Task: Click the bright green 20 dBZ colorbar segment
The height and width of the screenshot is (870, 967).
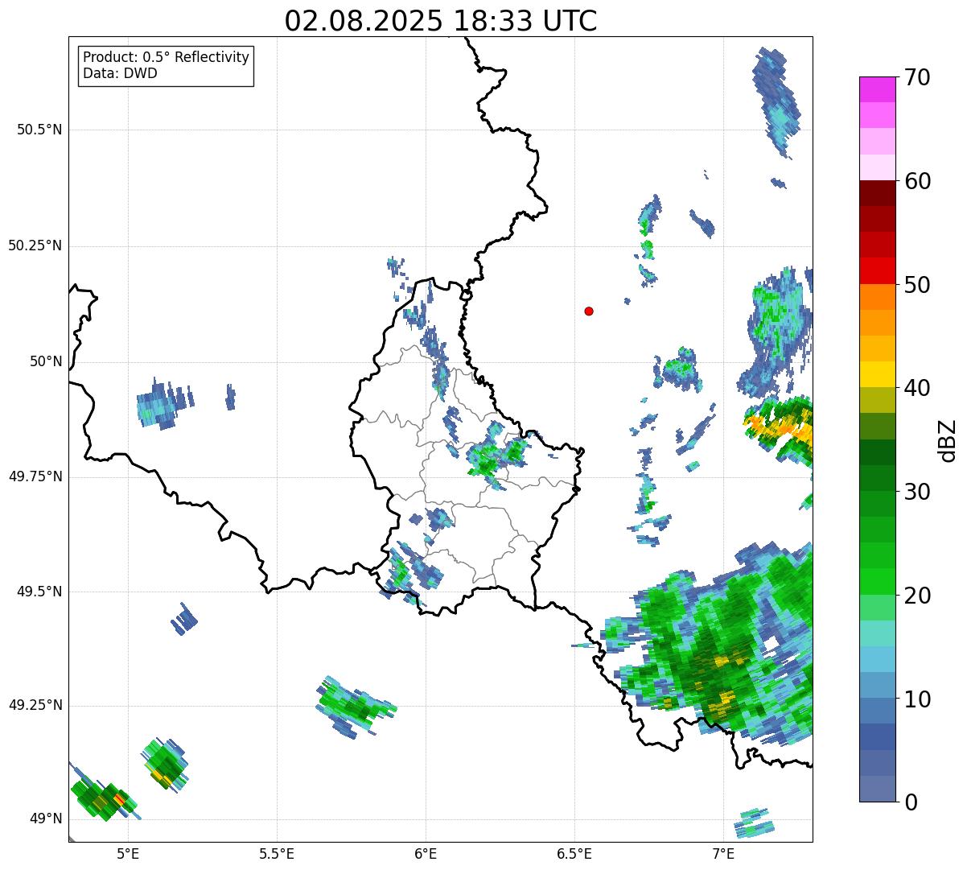Action: click(x=878, y=581)
